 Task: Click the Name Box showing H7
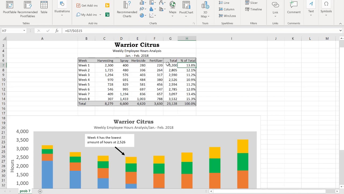12,31
